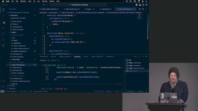Split the editor to the right
Image resolution: width=198 pixels, height=111 pixels.
143,9
